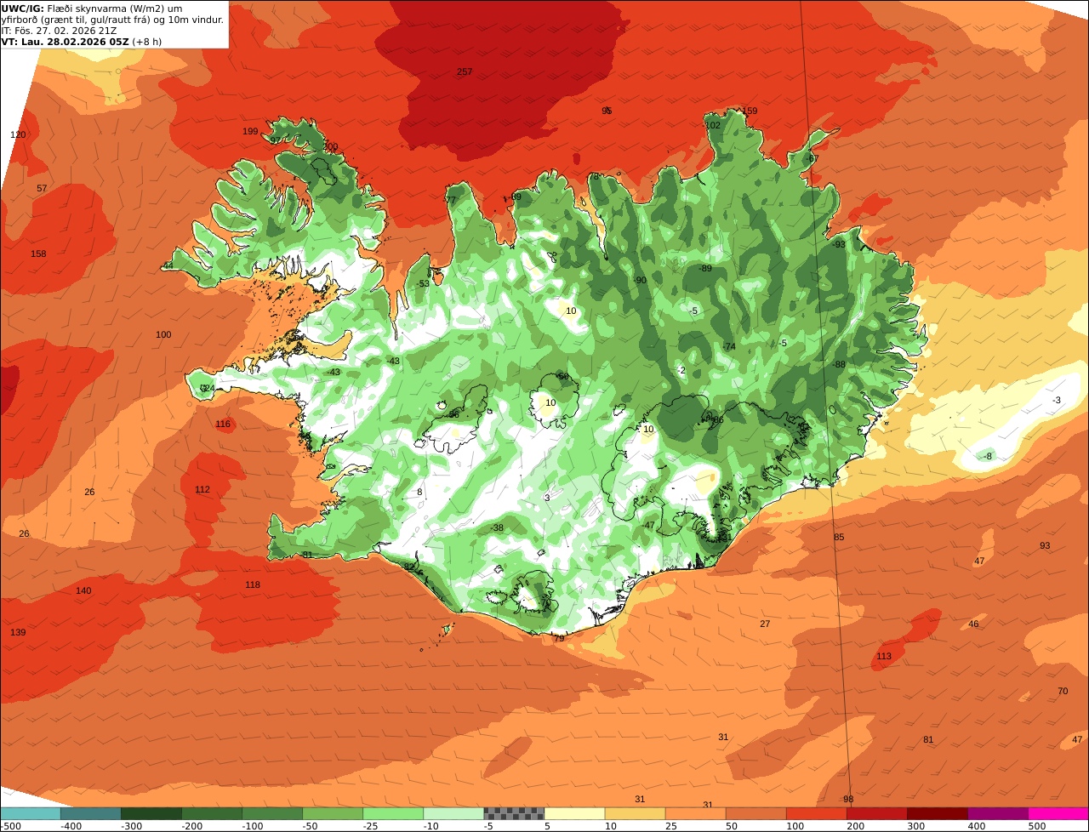Click the map value '113' in the southeast sea
The width and height of the screenshot is (1089, 832).
click(x=884, y=656)
